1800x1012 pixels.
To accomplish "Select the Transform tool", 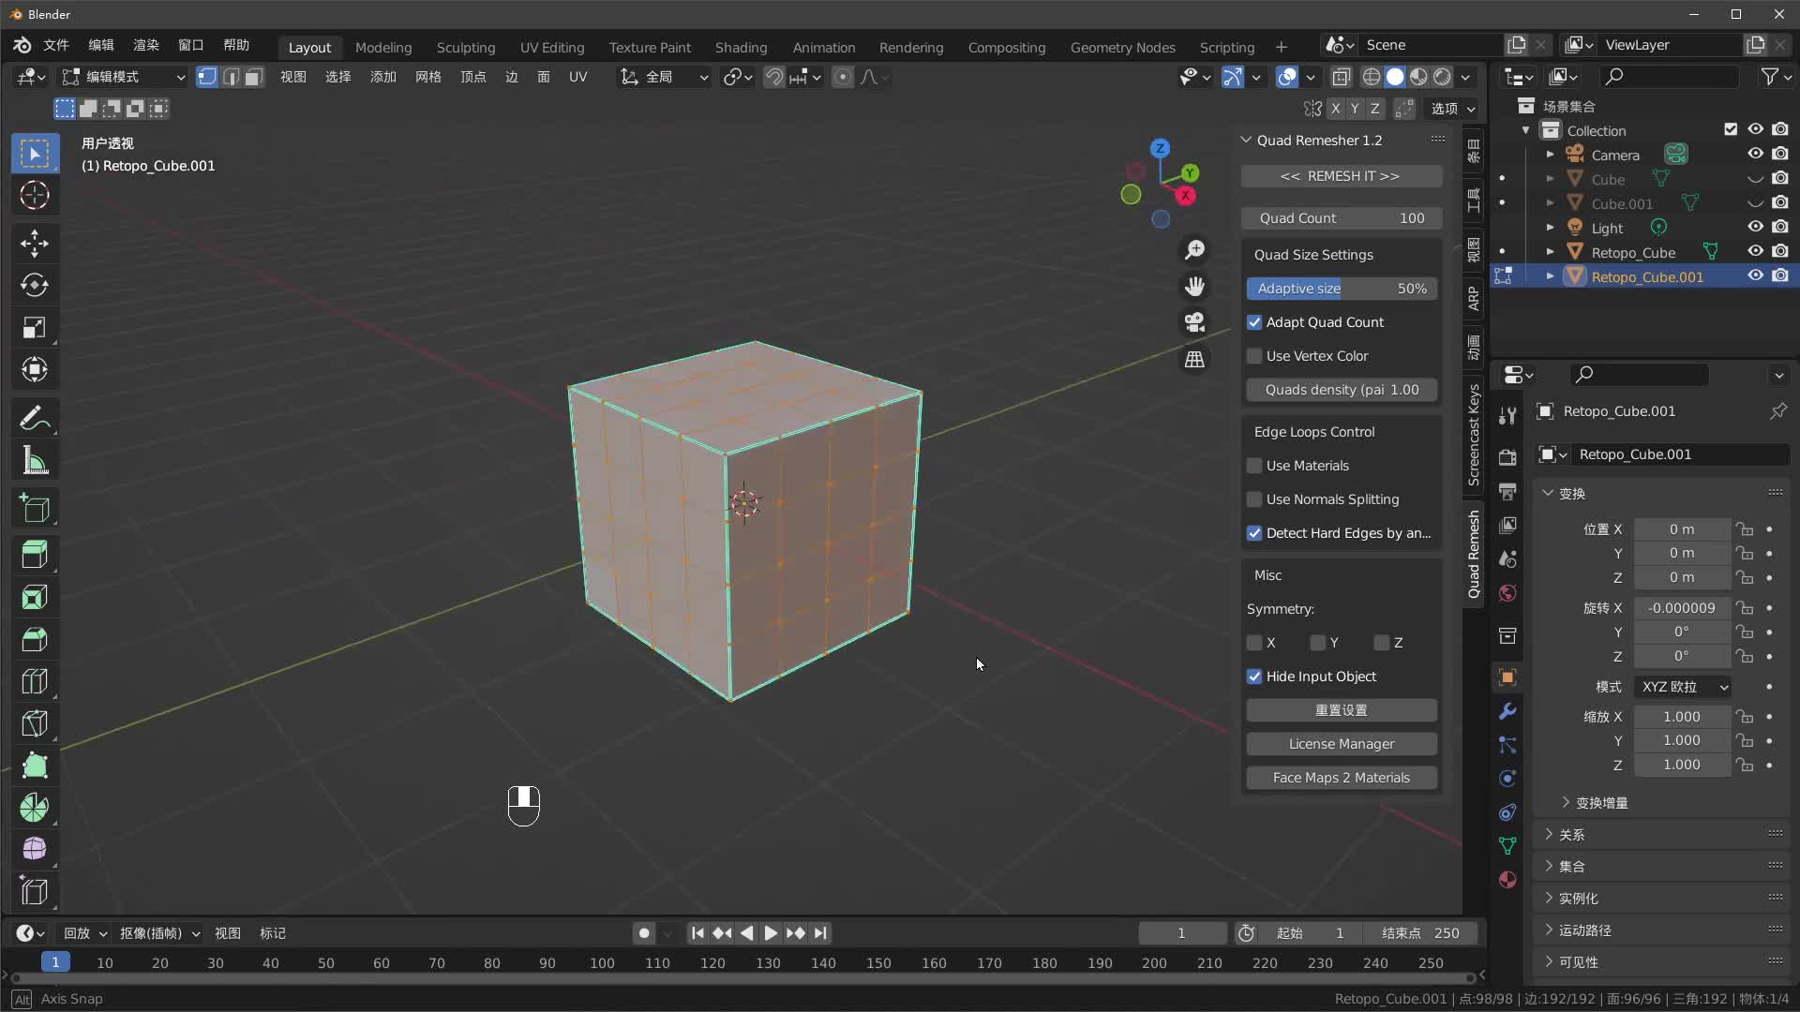I will pos(35,369).
